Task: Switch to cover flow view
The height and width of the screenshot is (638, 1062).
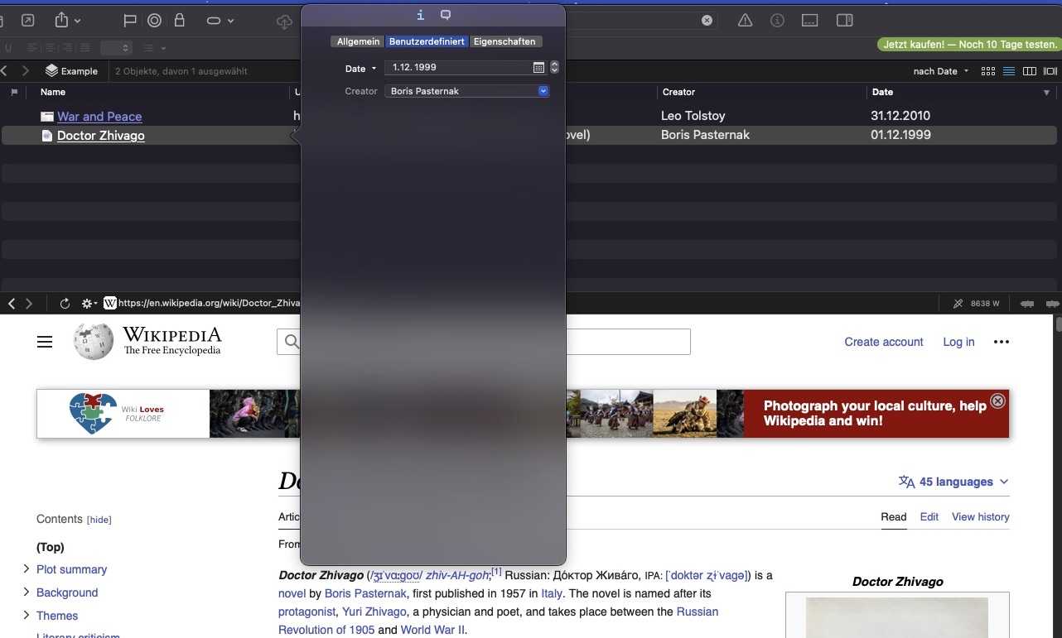Action: (x=1050, y=71)
